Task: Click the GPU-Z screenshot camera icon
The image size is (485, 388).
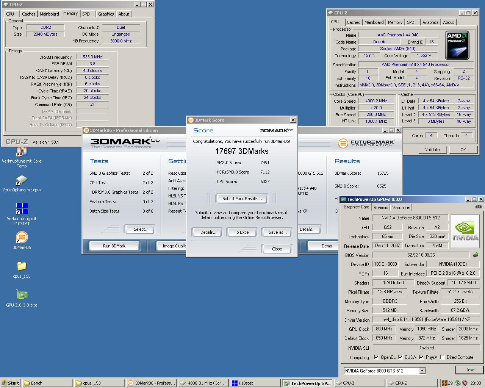Action: [x=479, y=207]
